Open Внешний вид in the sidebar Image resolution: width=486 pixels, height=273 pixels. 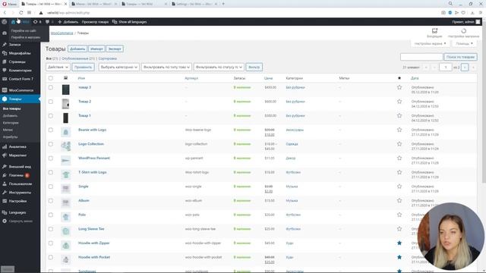20,167
